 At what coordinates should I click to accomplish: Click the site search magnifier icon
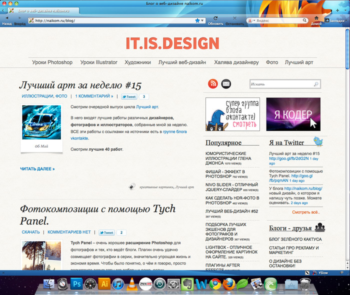coord(316,84)
